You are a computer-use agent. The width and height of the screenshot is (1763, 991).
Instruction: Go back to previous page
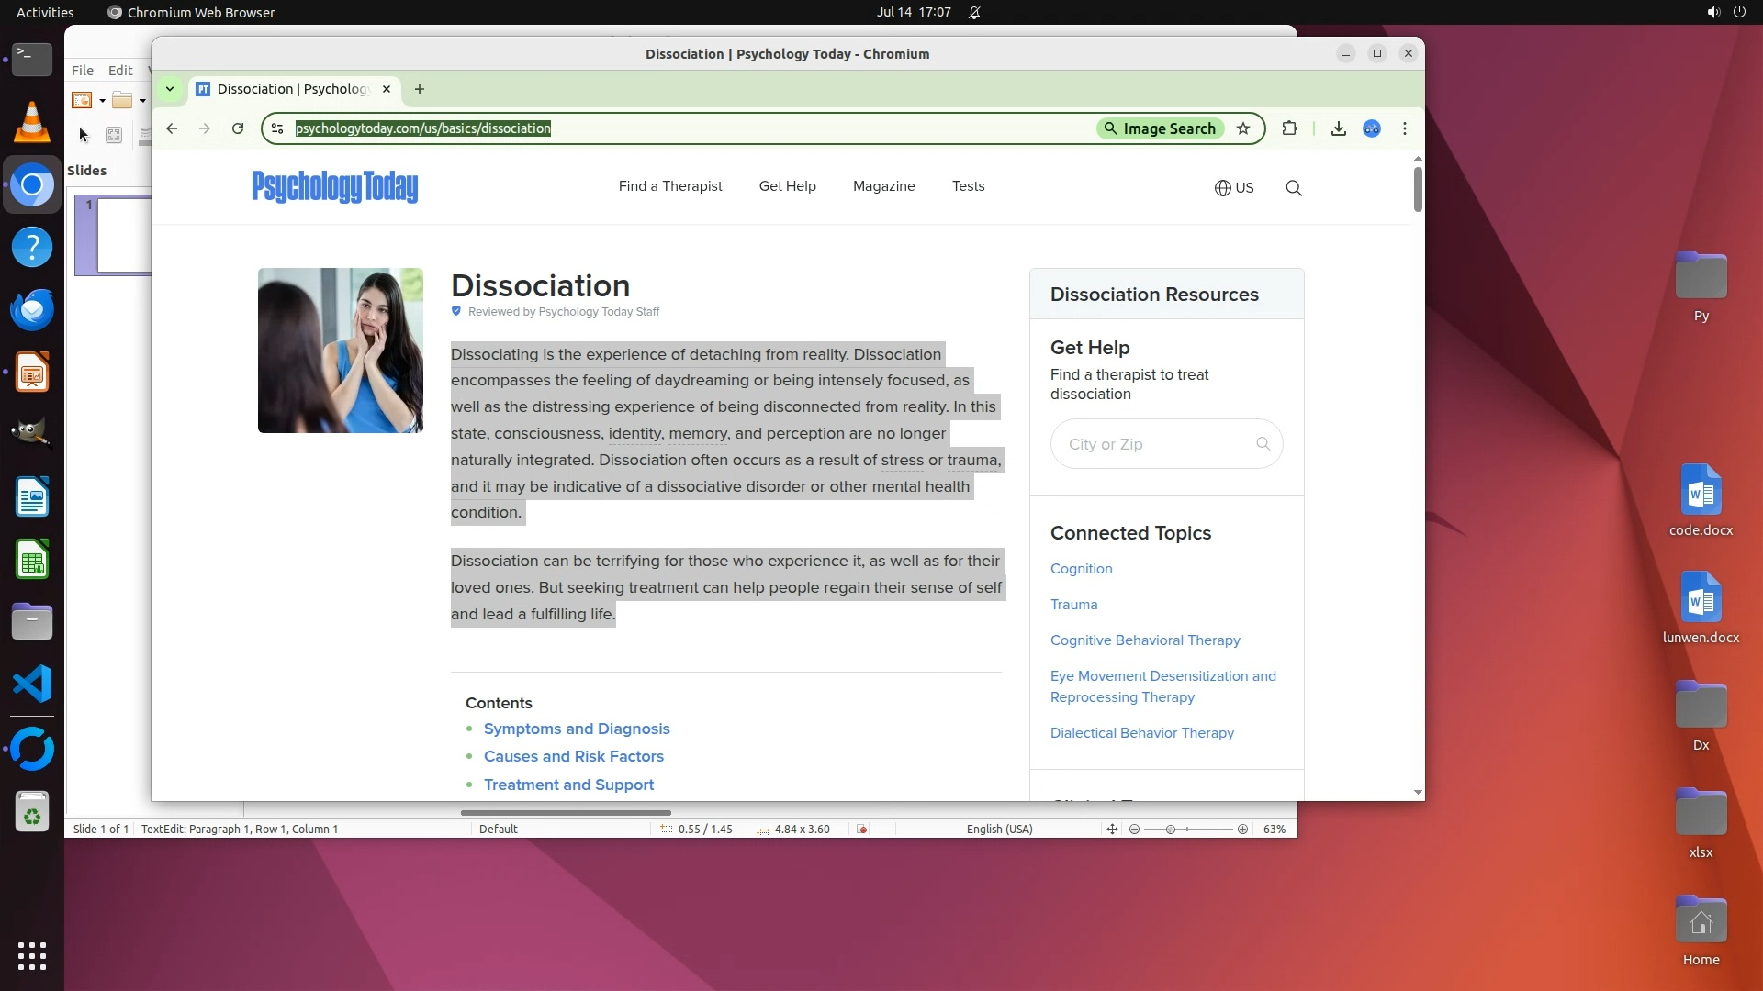(172, 128)
